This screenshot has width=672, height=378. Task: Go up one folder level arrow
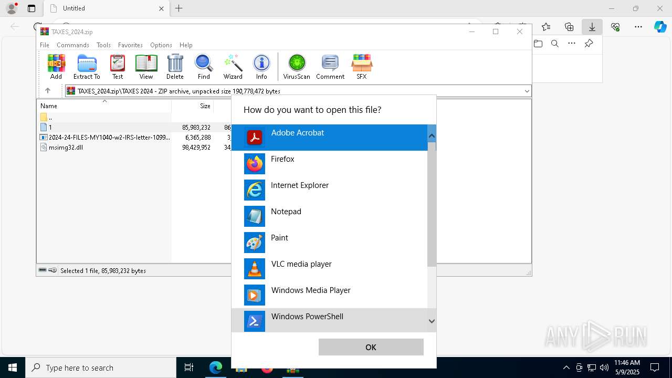click(48, 91)
